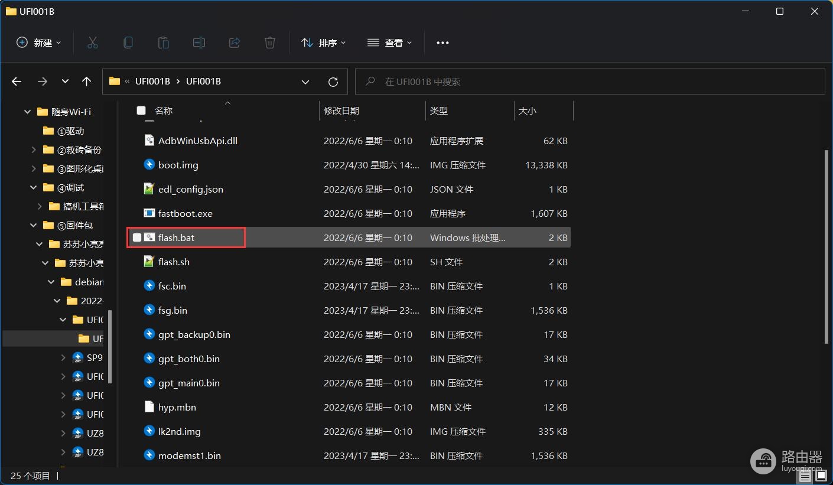833x485 pixels.
Task: Go up one folder level arrow
Action: (86, 82)
